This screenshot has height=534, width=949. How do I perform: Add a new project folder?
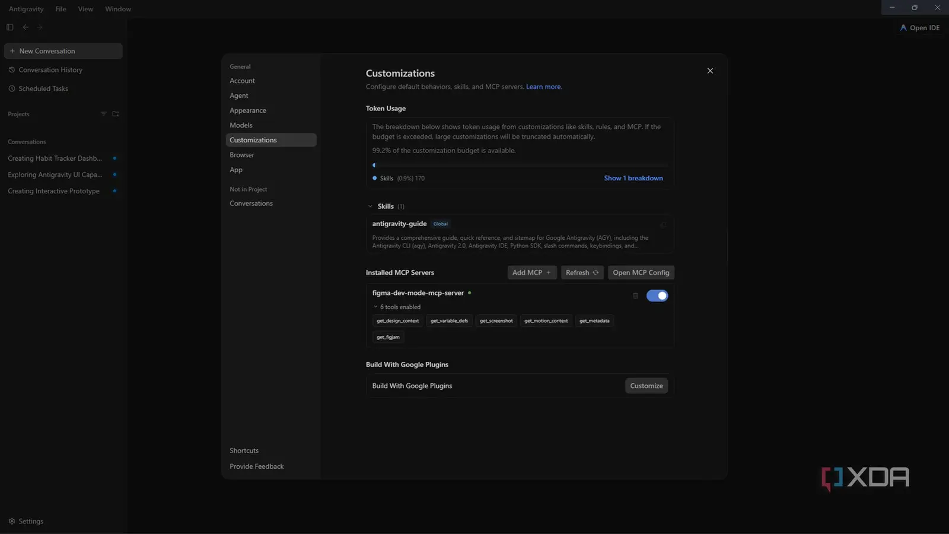[116, 114]
